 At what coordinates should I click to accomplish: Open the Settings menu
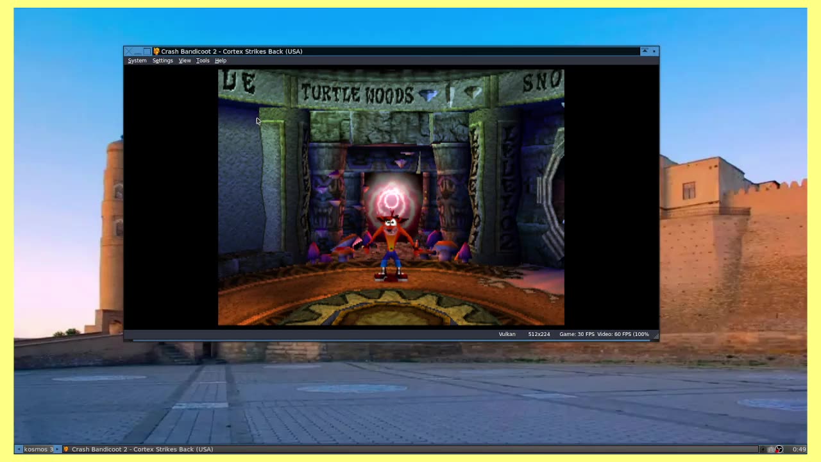pyautogui.click(x=162, y=60)
